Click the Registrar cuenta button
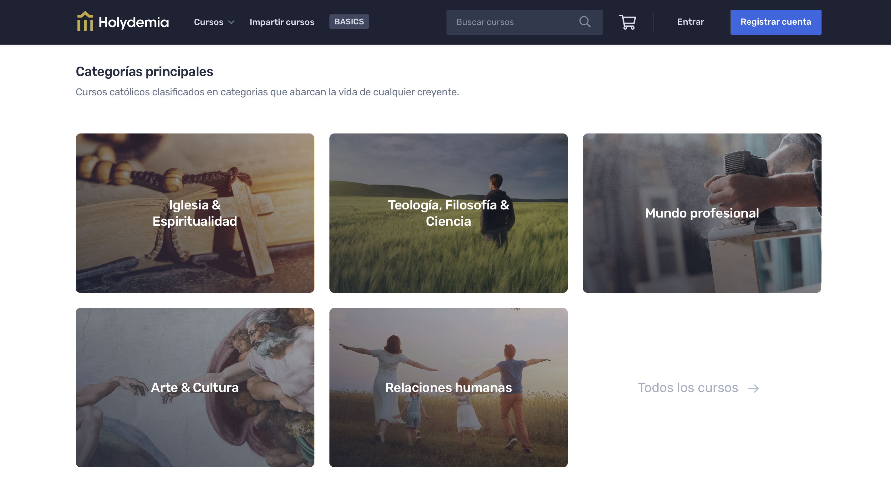 776,22
